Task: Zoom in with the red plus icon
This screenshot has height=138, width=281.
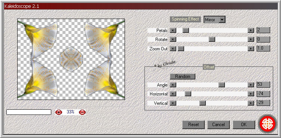Action: [x=59, y=112]
